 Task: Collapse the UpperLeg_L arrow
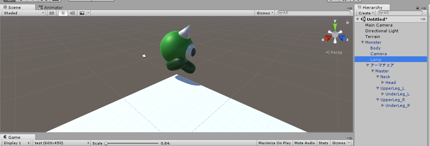[x=378, y=88]
